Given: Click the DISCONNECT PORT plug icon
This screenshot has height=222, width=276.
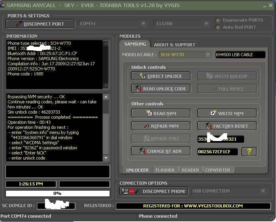Looking at the screenshot, I should tap(19, 24).
